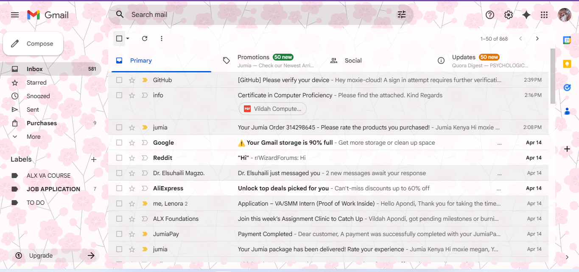
Task: Refresh the inbox
Action: click(145, 38)
